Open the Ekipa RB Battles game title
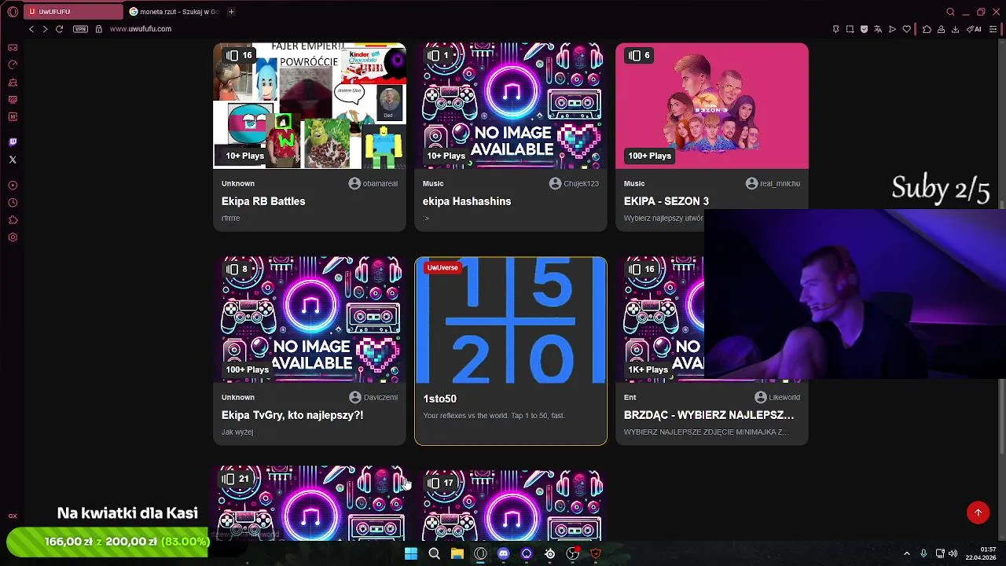This screenshot has height=566, width=1006. pos(263,201)
